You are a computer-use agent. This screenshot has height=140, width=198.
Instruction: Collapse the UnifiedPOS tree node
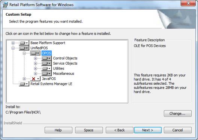click(x=13, y=48)
